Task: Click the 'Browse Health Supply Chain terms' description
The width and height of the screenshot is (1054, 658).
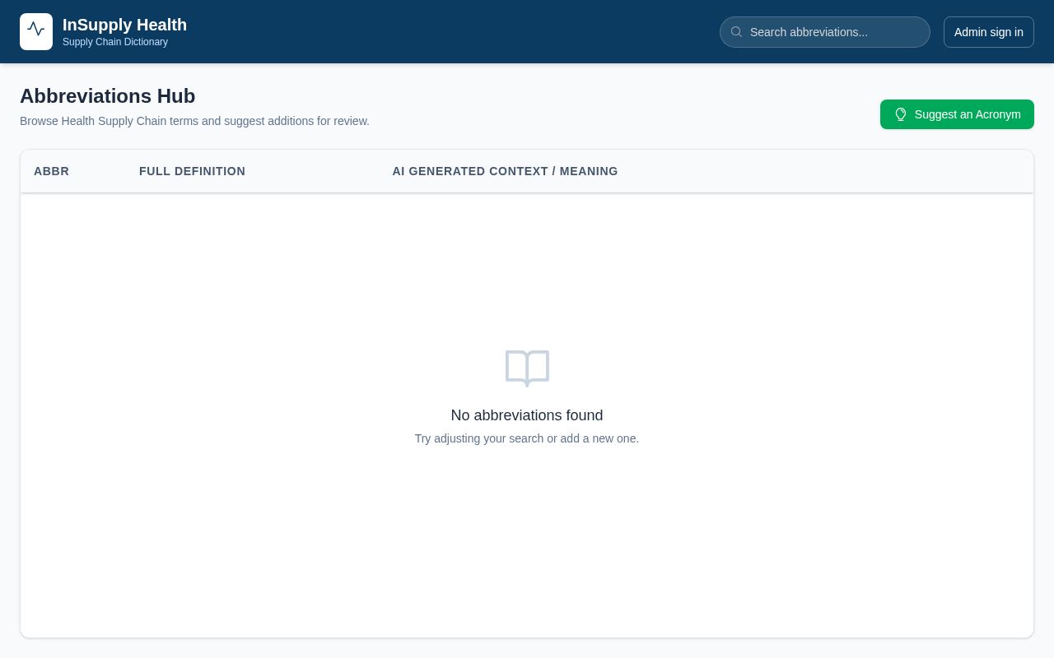Action: tap(194, 121)
